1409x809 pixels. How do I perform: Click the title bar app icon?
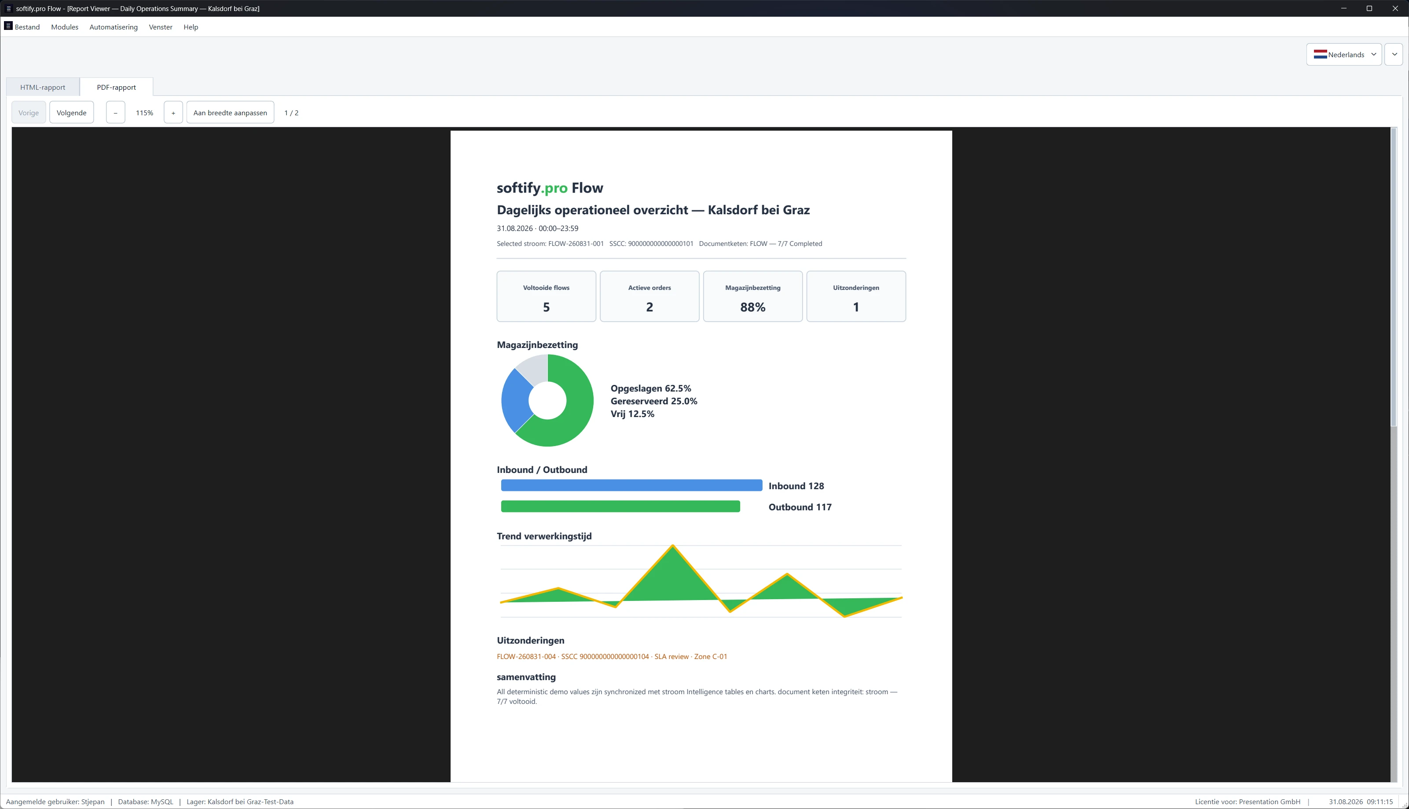(x=8, y=8)
